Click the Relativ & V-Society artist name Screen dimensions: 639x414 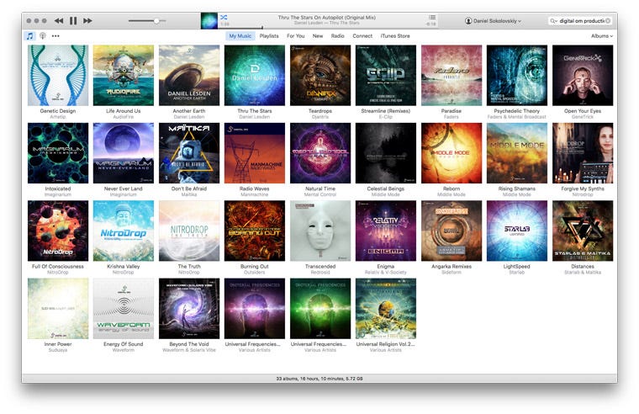[386, 273]
